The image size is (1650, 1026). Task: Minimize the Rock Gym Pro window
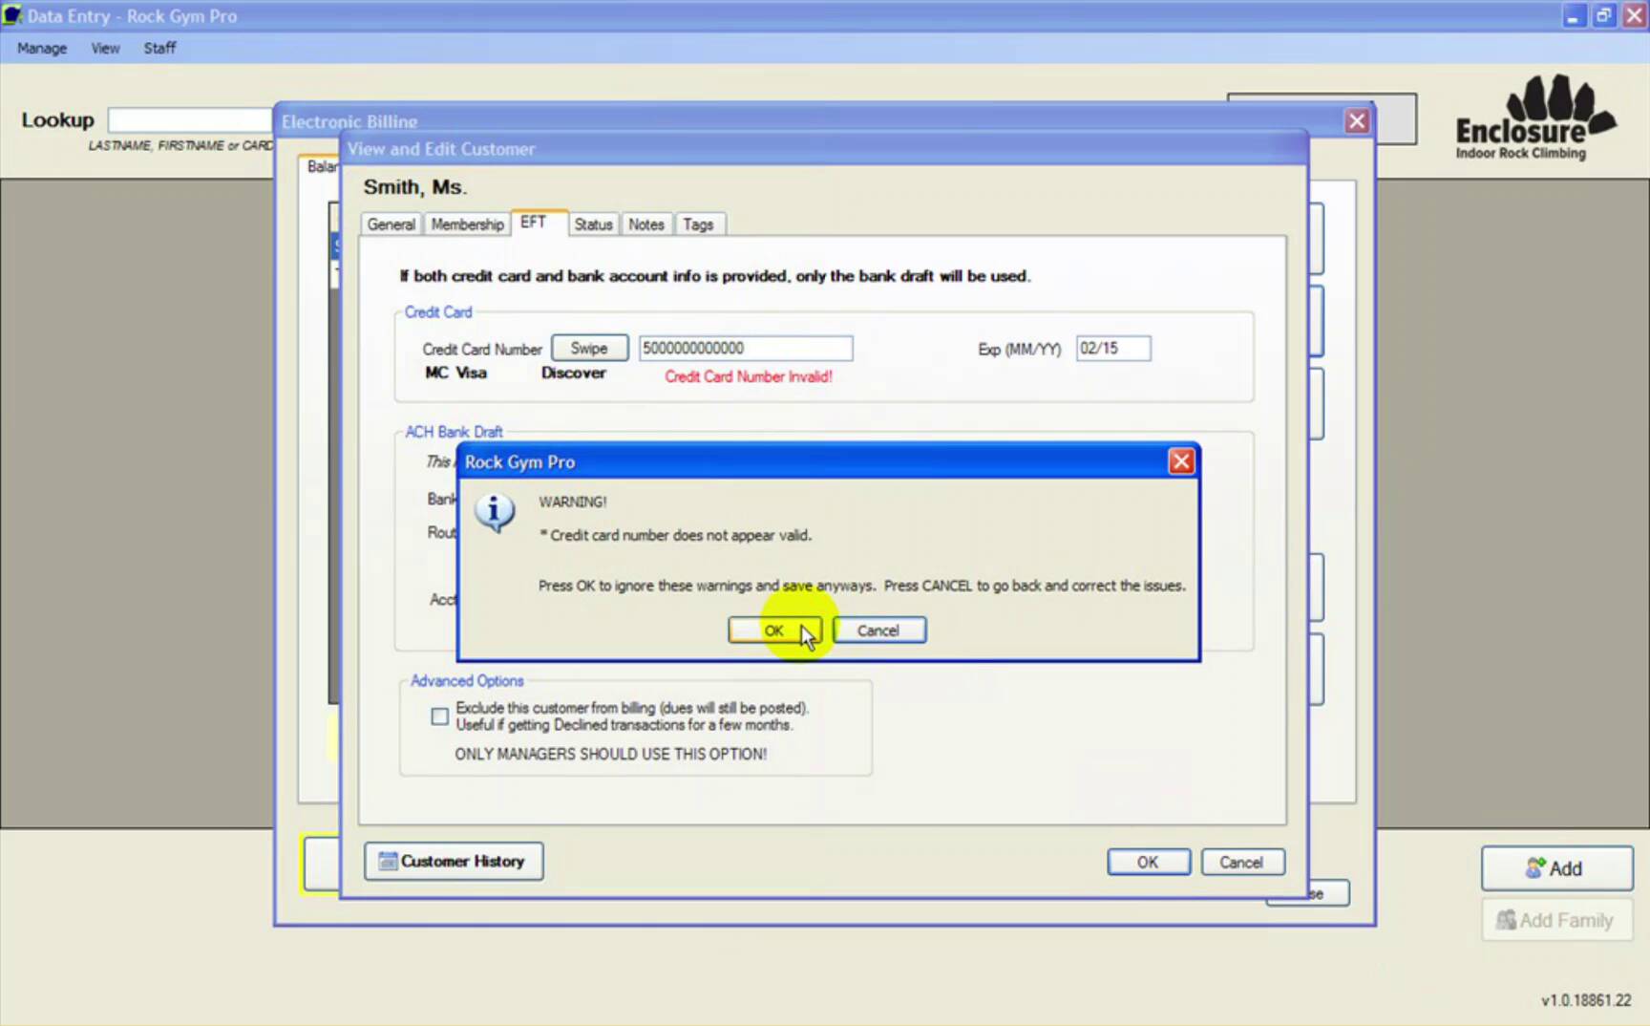point(1573,16)
